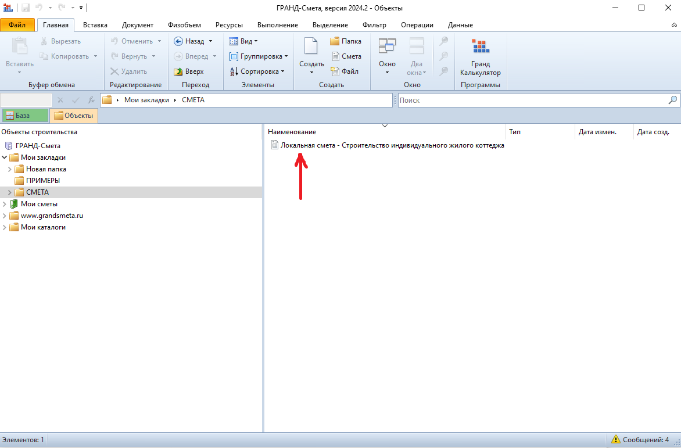Open the Выделение ribbon tab
Viewport: 681px width, 448px height.
(x=330, y=25)
